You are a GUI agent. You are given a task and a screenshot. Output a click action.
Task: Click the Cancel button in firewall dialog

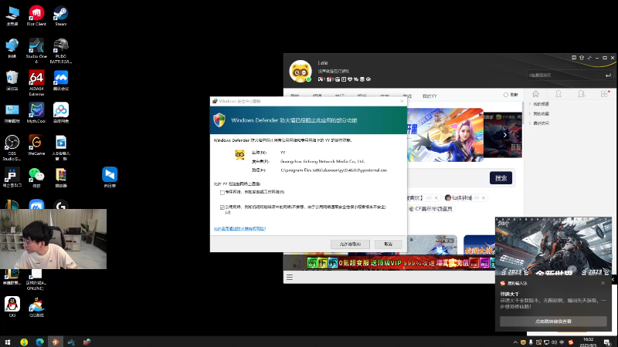(x=389, y=244)
